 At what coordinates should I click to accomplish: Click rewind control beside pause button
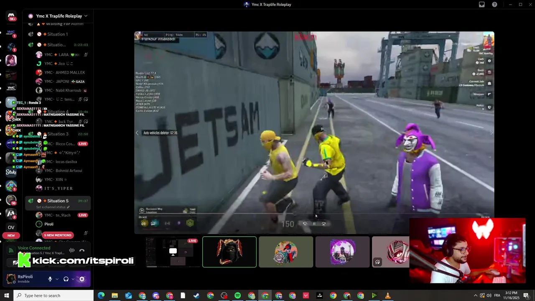[305, 224]
